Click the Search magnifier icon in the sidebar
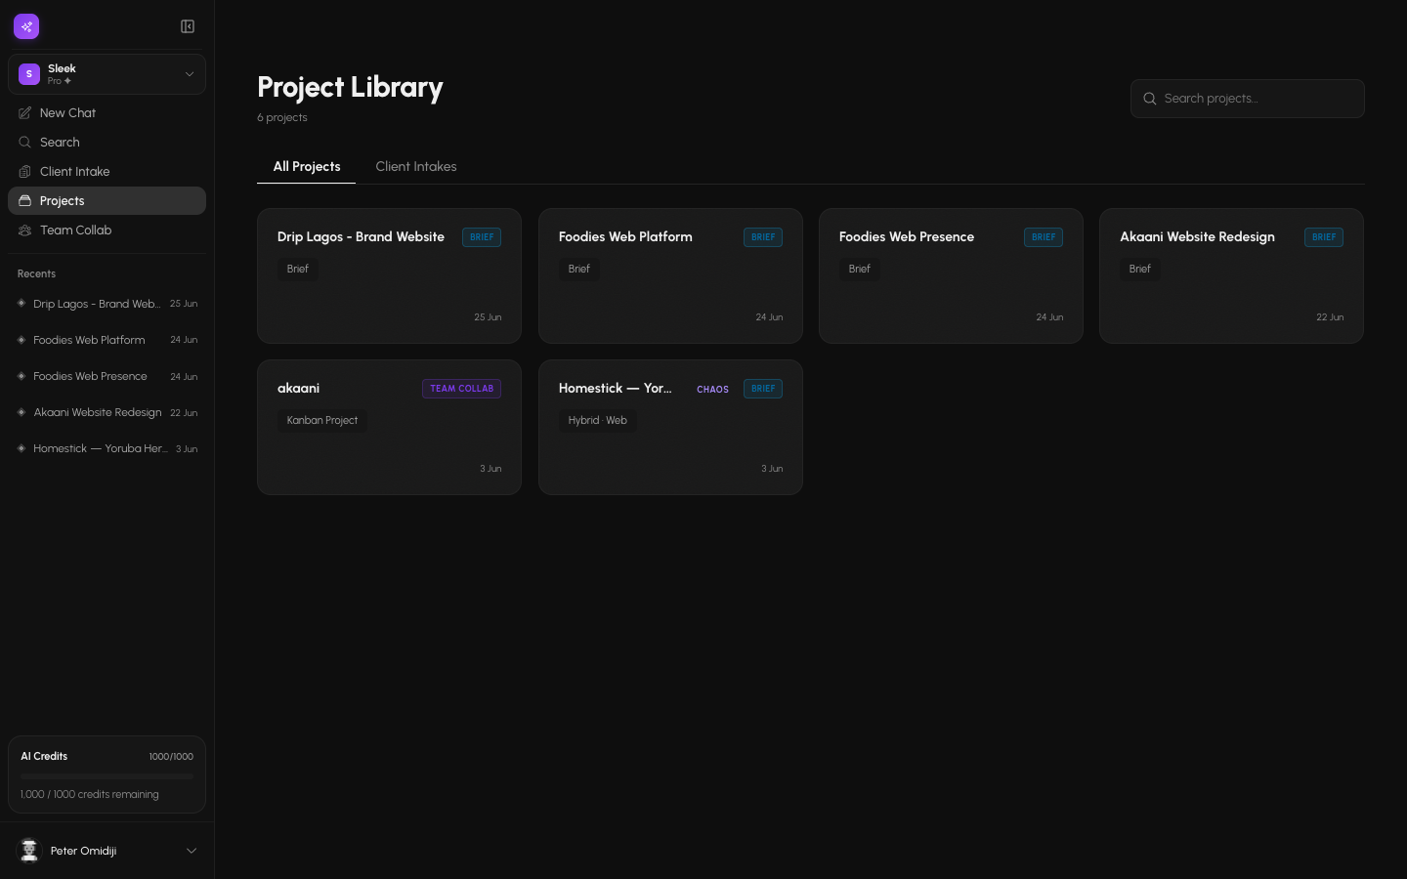The width and height of the screenshot is (1407, 879). tap(25, 143)
